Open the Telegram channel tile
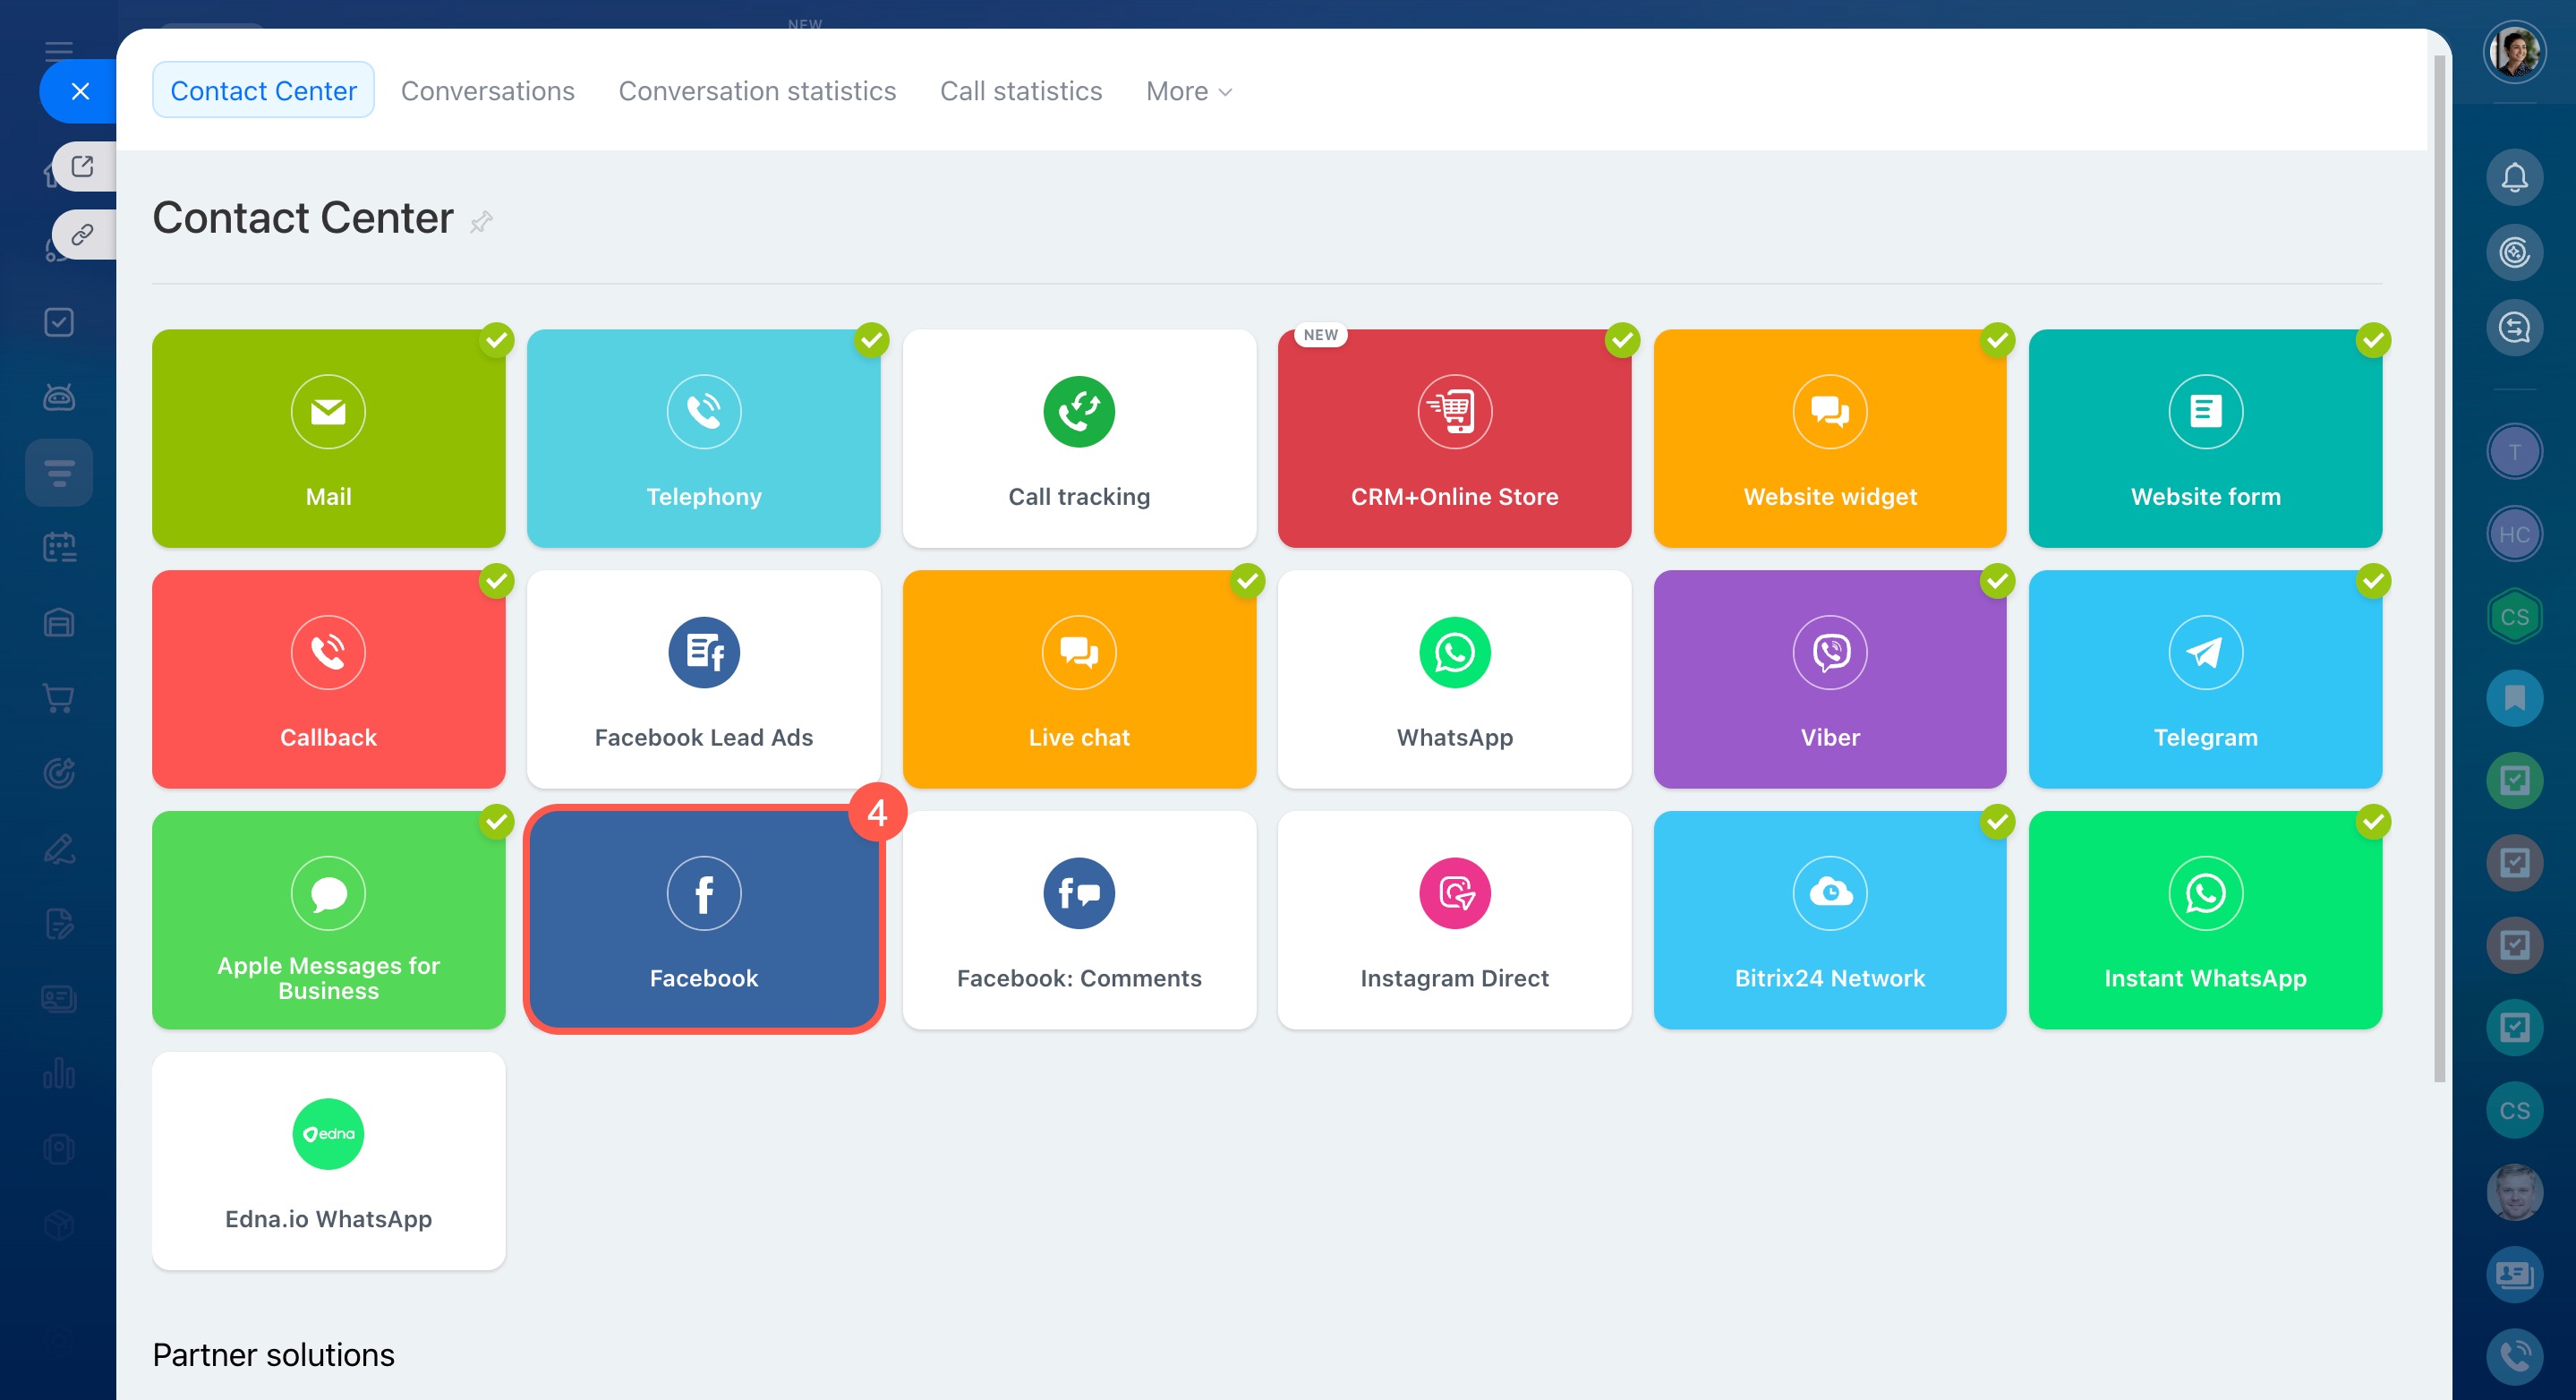Image resolution: width=2576 pixels, height=1400 pixels. [2204, 679]
